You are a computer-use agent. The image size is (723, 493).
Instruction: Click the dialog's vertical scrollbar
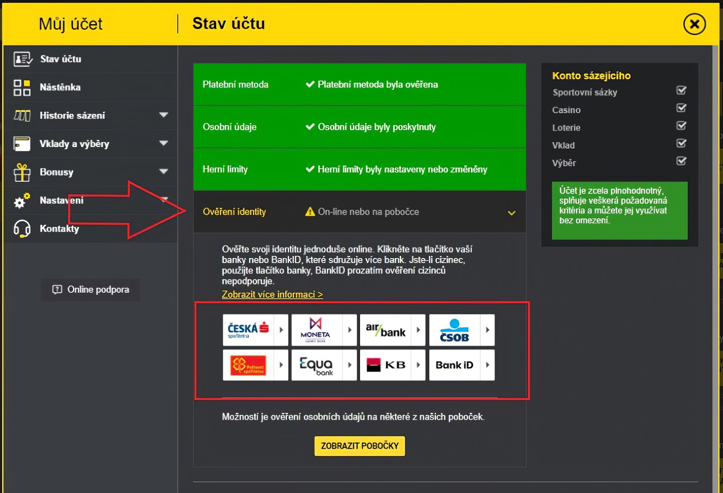715,269
